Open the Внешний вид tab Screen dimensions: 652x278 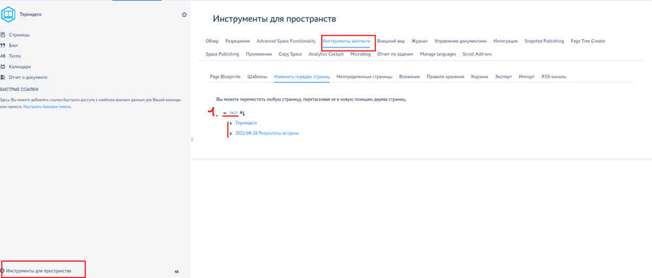tap(390, 41)
